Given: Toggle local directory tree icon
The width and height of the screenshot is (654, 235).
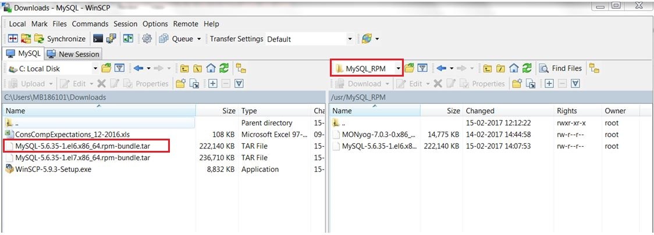Looking at the screenshot, I should [241, 68].
